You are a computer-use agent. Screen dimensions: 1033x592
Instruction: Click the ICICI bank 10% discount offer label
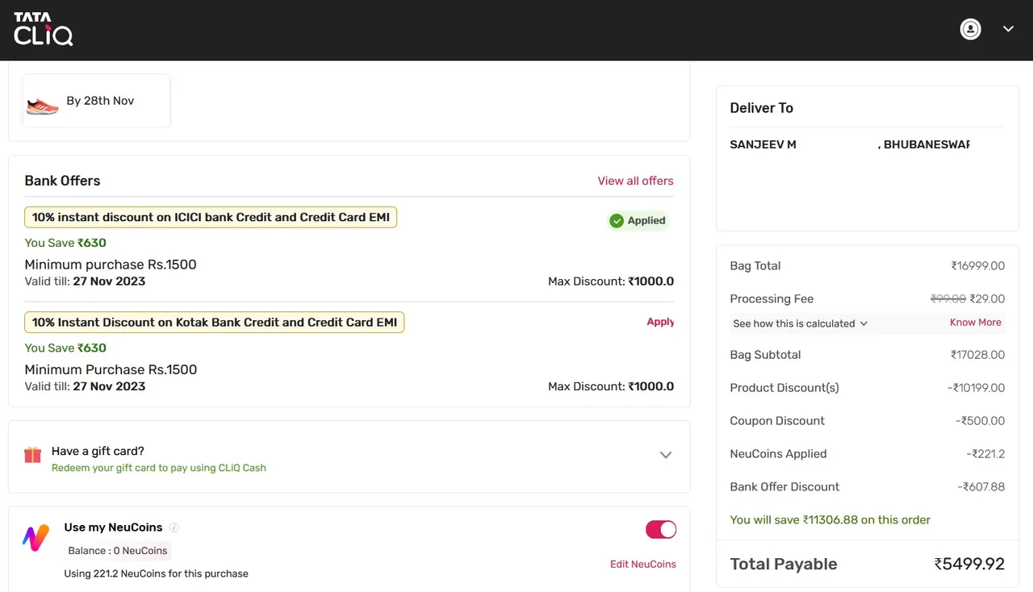211,217
